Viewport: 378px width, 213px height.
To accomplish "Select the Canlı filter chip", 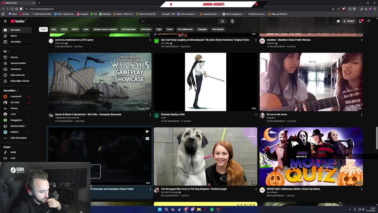I will pos(86,29).
